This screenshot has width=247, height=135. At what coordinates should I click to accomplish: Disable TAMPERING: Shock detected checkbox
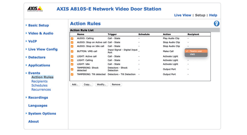click(72, 69)
